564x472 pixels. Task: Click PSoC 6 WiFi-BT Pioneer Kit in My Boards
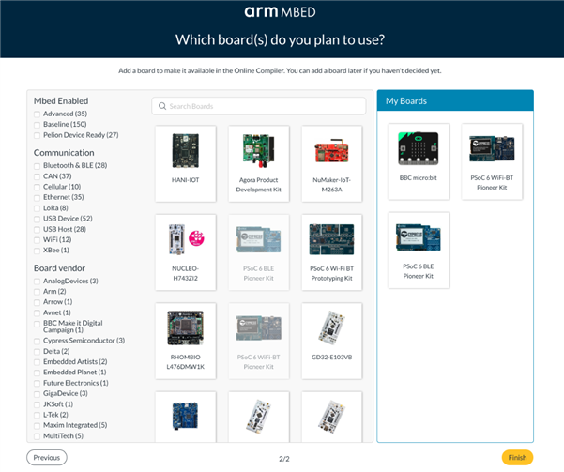click(x=492, y=161)
